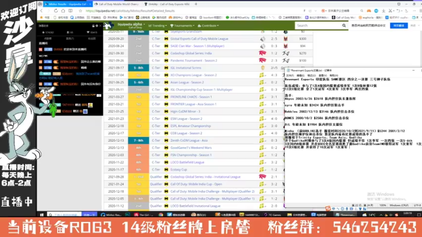The image size is (422, 237).
Task: Open Zenith CoDM League Asia link
Action: tap(189, 140)
